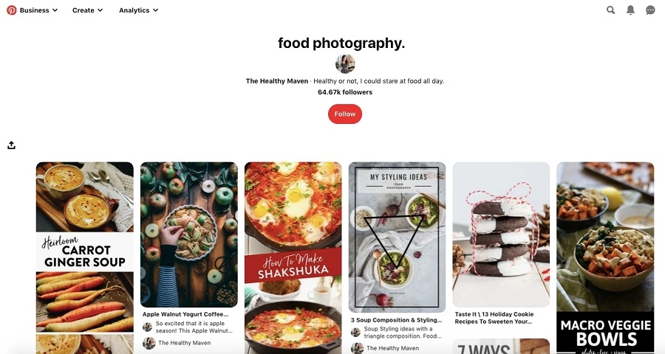
Task: Open Apple Walnut Yogurt Coffee pin title
Action: tap(185, 314)
